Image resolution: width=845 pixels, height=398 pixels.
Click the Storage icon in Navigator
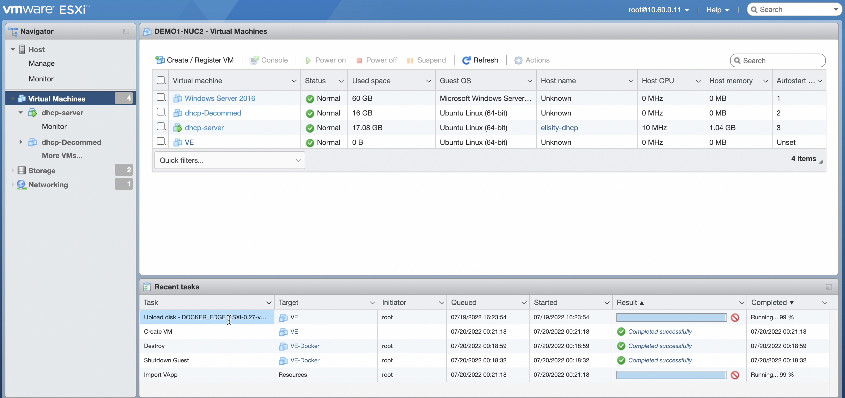coord(22,171)
